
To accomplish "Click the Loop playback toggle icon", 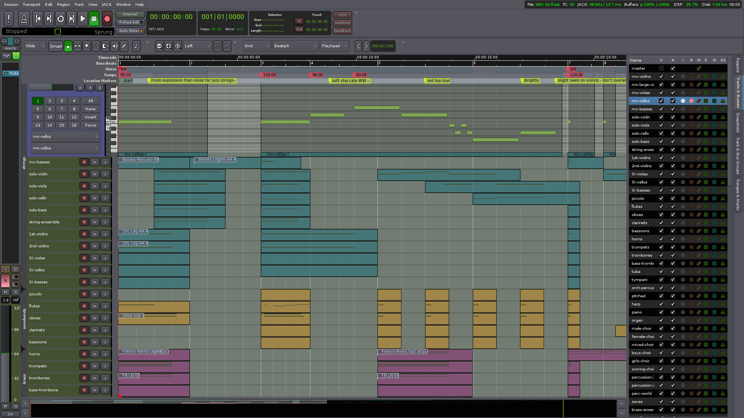I will pyautogui.click(x=60, y=19).
